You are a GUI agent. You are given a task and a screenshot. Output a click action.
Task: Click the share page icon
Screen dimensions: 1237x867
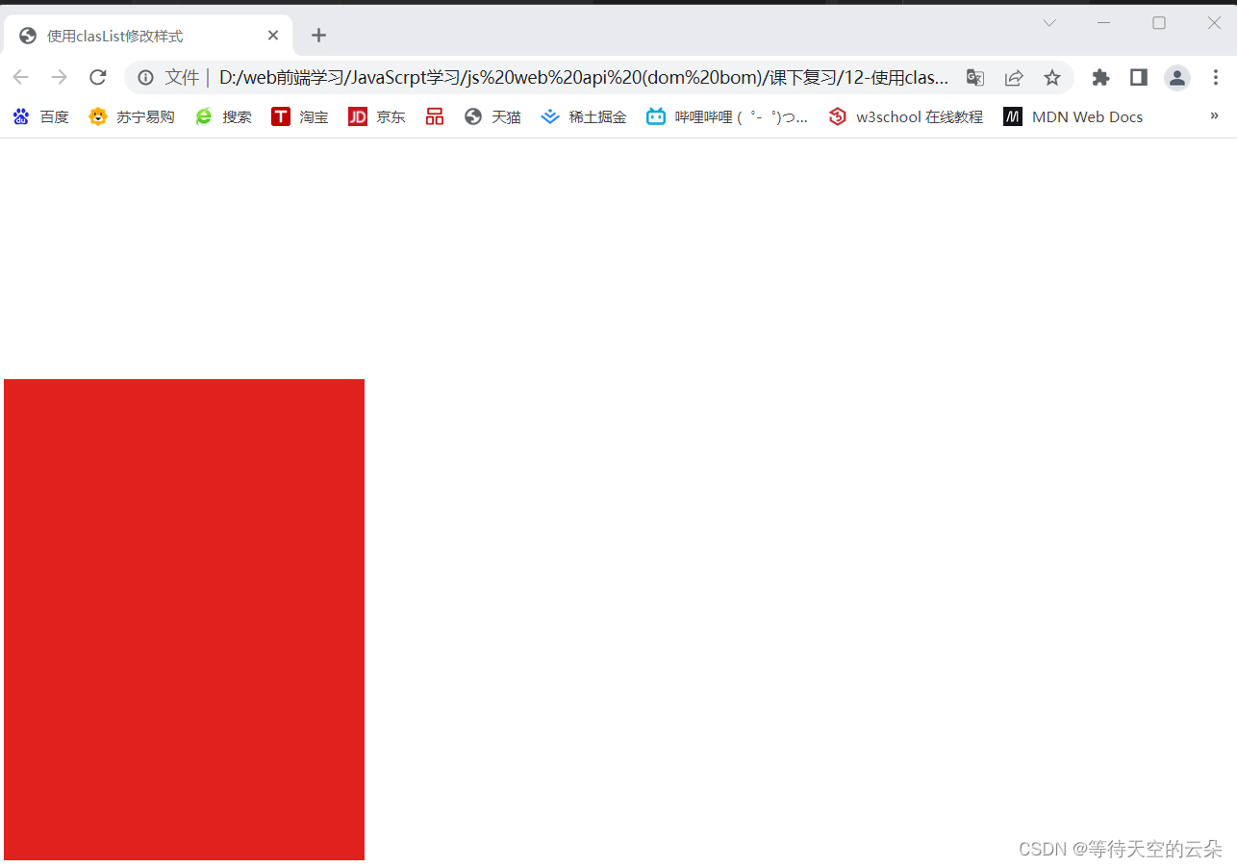[x=1014, y=77]
